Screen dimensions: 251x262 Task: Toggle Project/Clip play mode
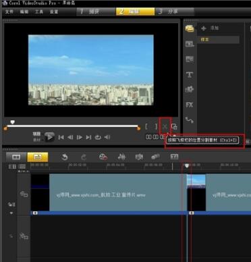point(36,136)
